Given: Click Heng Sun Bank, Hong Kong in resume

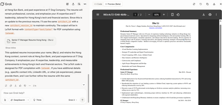Looking at the screenshot, I should 129,74.
